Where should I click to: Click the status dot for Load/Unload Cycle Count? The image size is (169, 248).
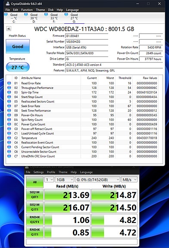click(x=9, y=133)
